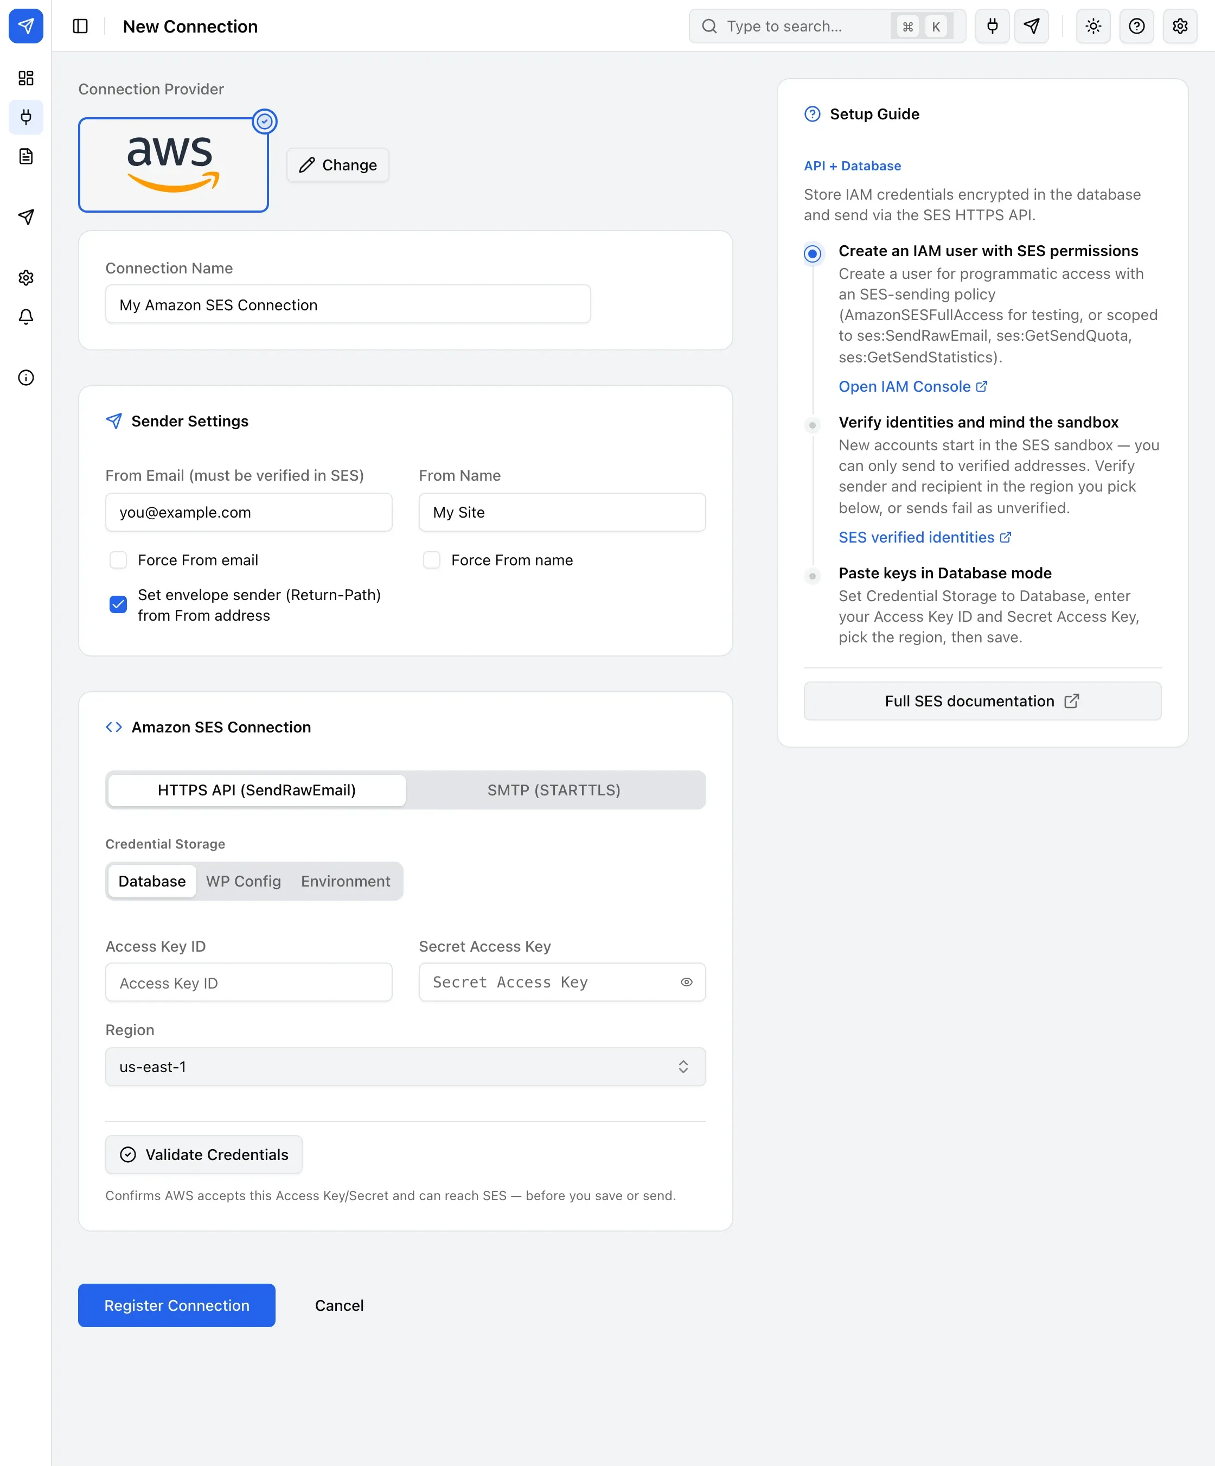Click the Cancel button
The width and height of the screenshot is (1215, 1466).
(x=339, y=1305)
